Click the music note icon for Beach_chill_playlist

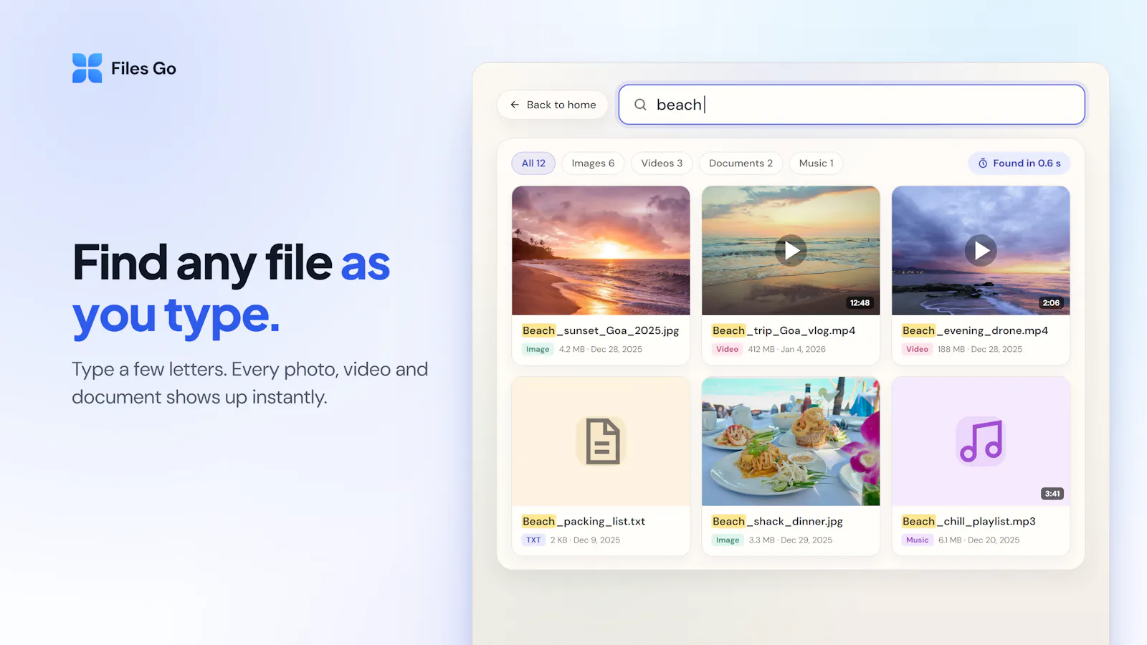981,441
